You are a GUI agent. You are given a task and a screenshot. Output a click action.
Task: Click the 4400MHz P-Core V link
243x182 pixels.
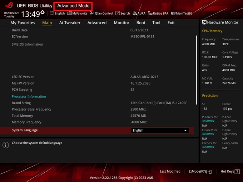click(208, 121)
